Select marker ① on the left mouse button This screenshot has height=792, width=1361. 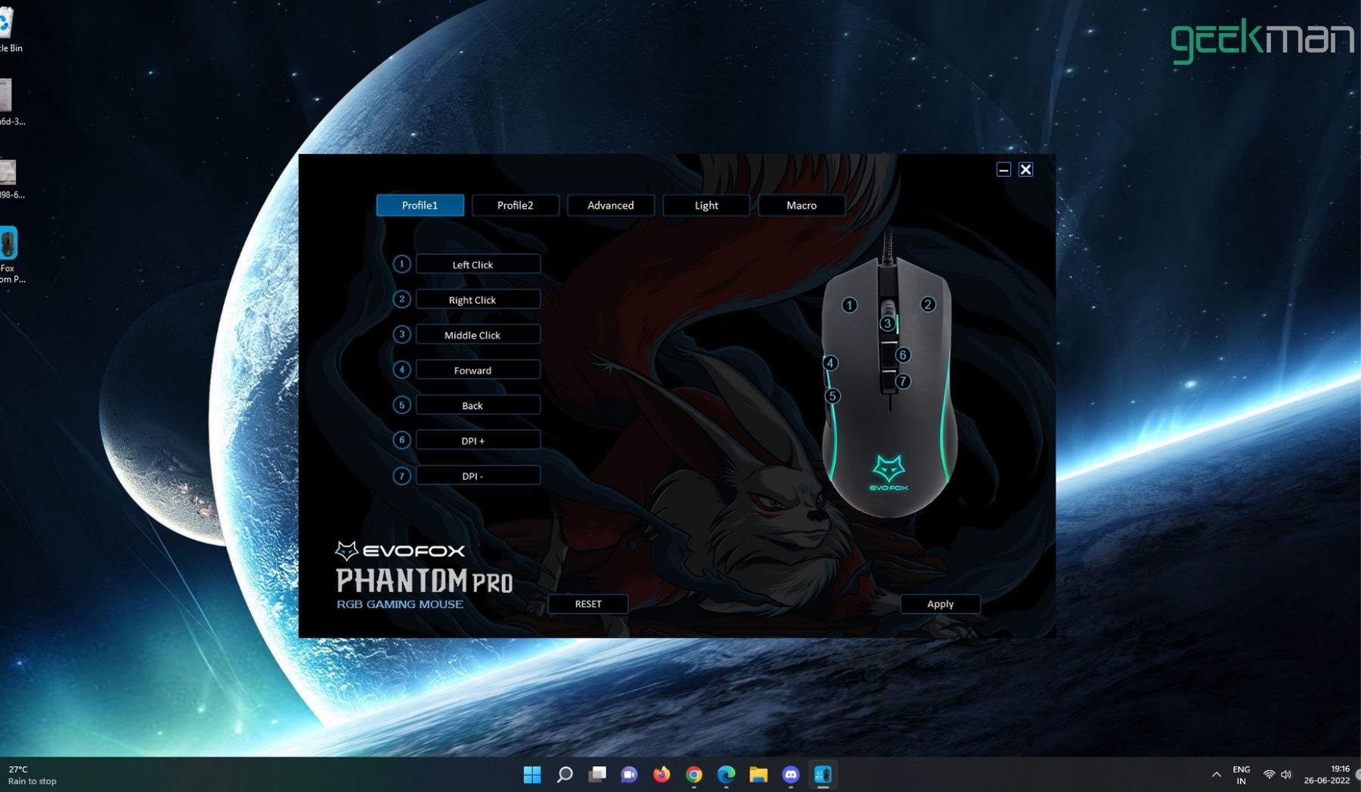[x=850, y=305]
